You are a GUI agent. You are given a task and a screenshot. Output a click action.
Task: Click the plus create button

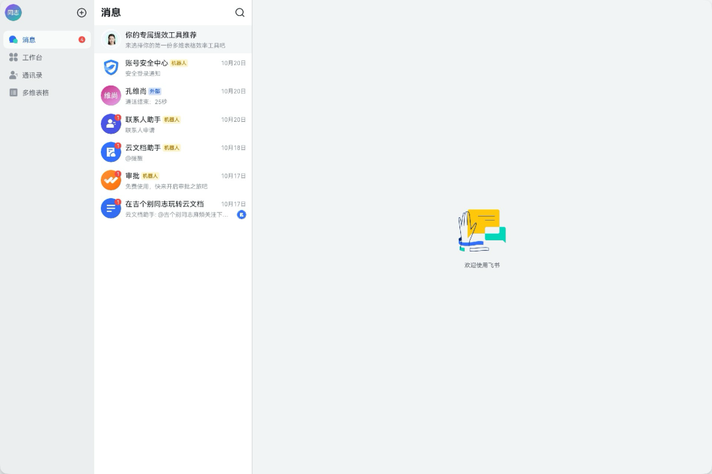pos(82,13)
